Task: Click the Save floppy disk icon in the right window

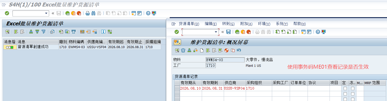Action: pyautogui.click(x=228, y=32)
